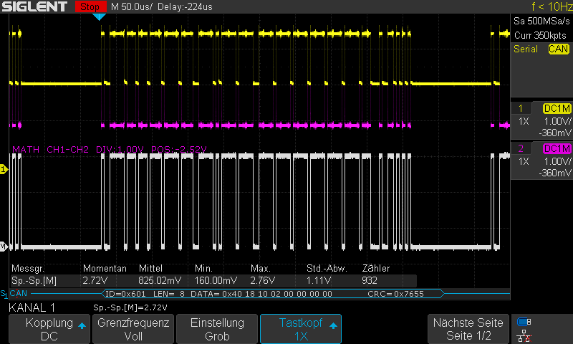
Task: Open the Tastkopf 1X probe dropdown
Action: 300,330
